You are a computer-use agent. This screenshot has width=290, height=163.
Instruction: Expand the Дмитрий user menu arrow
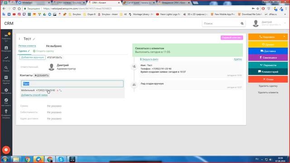(285, 23)
